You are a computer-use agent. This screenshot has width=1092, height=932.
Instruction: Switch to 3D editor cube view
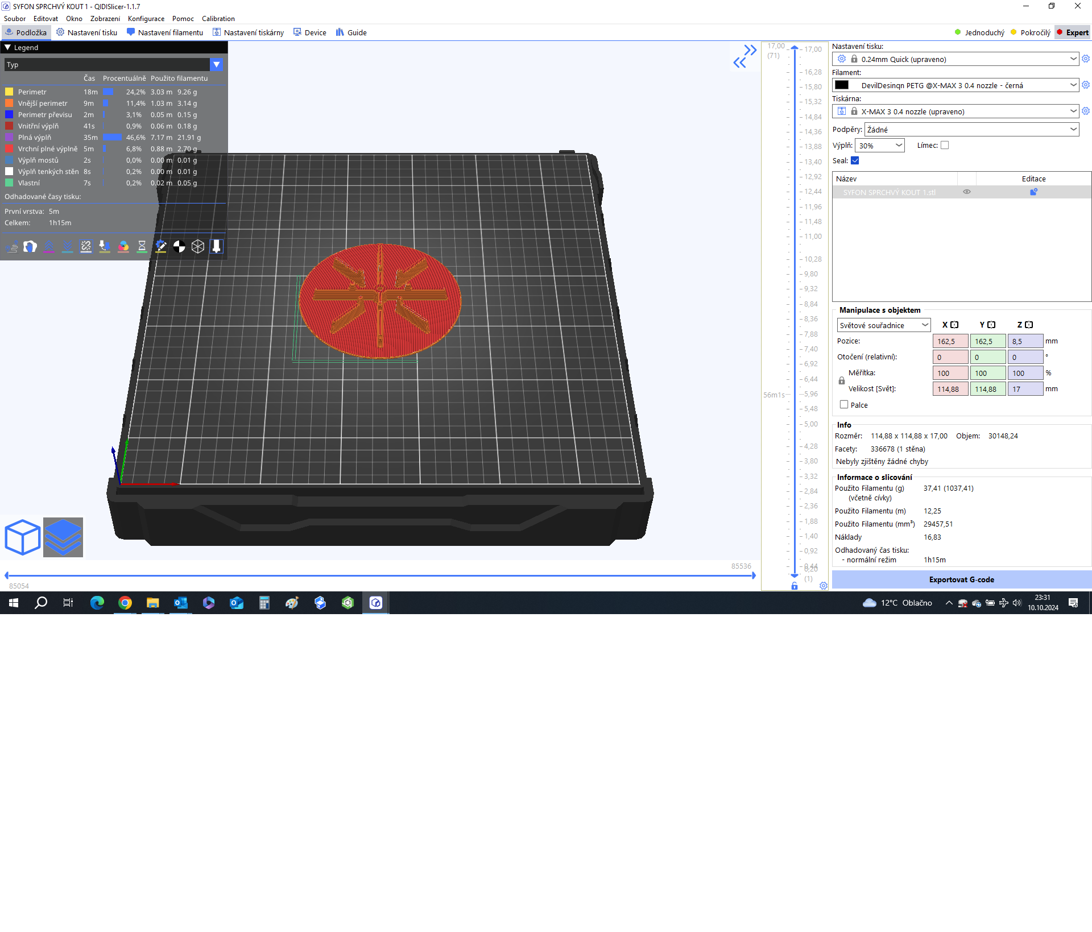click(x=23, y=537)
